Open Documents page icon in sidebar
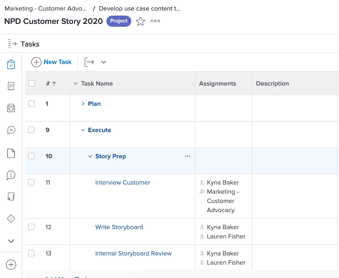The image size is (339, 278). (x=11, y=153)
